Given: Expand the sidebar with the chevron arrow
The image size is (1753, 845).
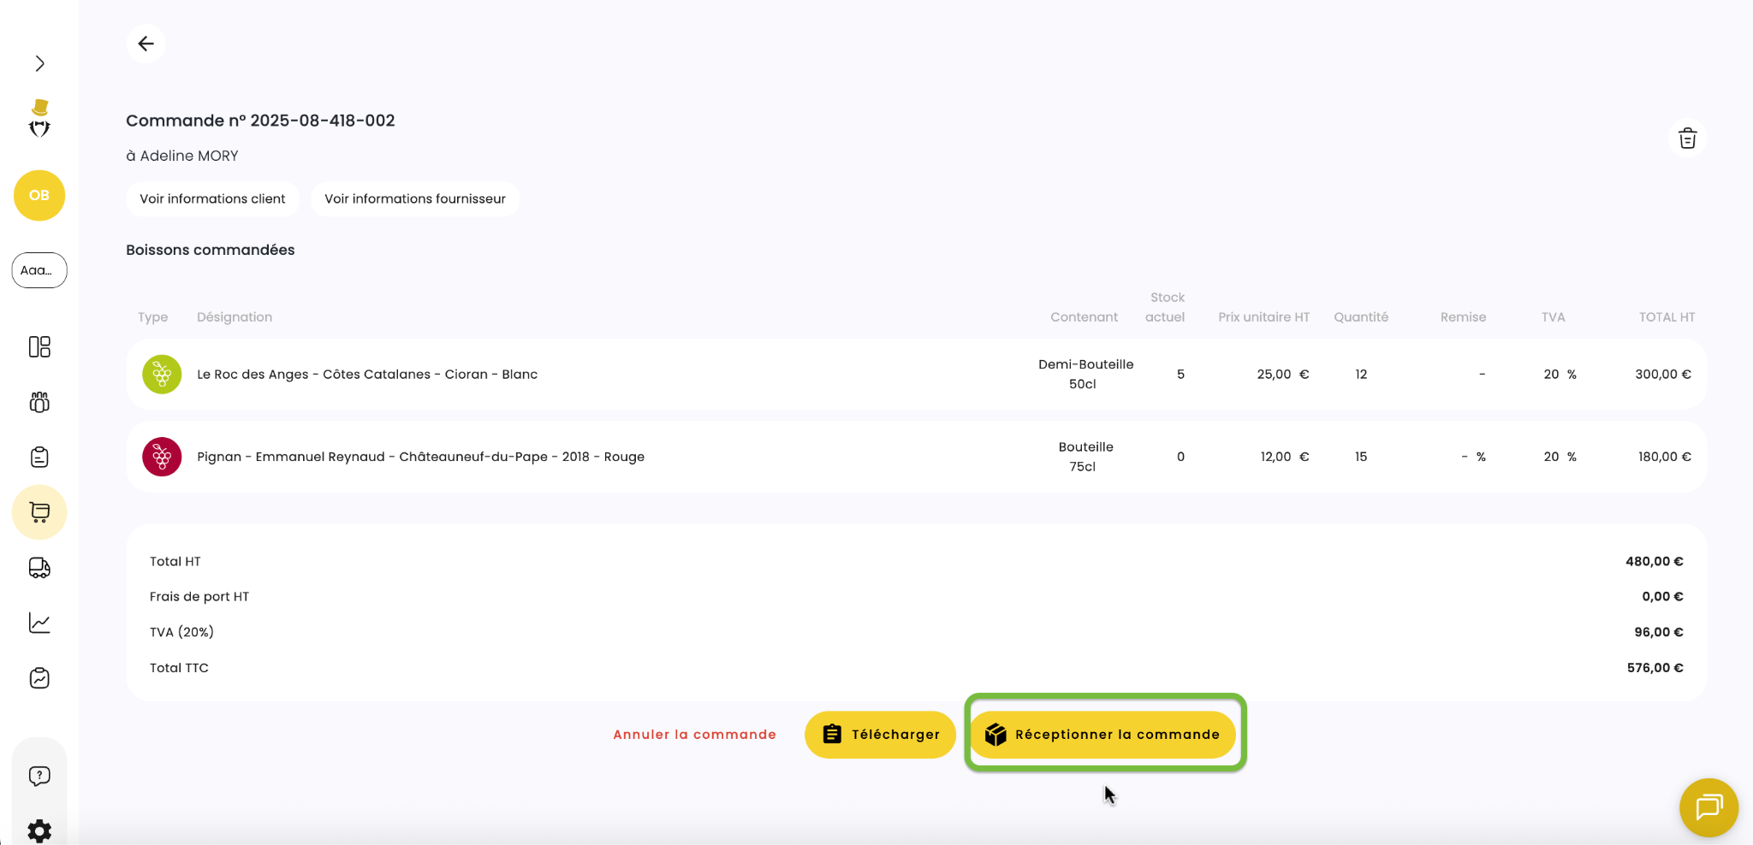Looking at the screenshot, I should 39,63.
